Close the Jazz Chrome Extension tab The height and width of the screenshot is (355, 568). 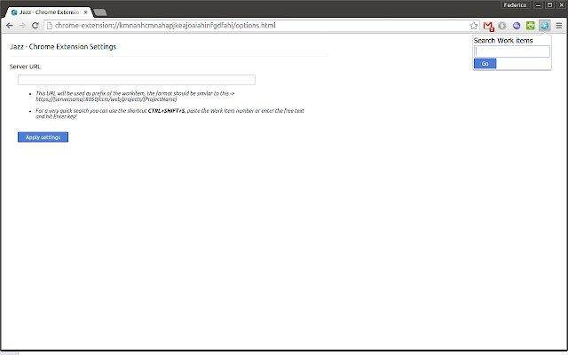[85, 12]
